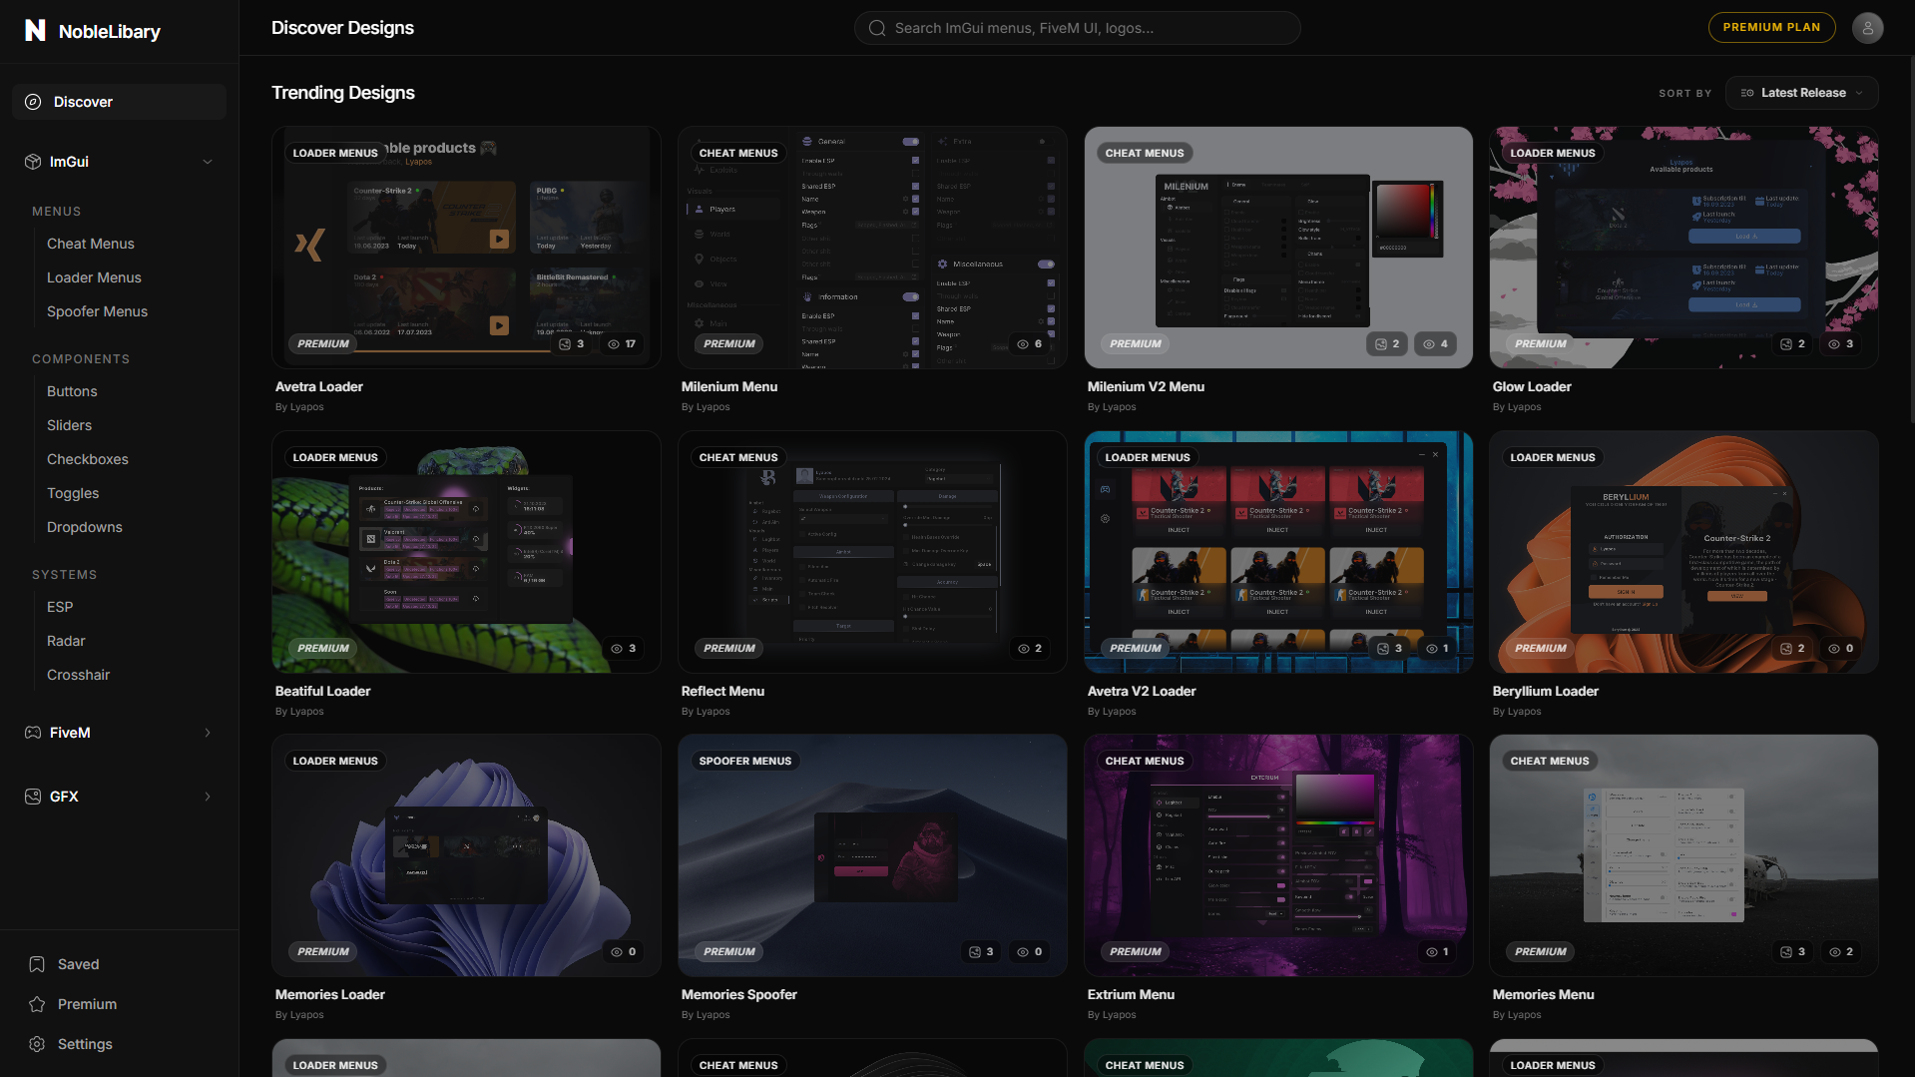Click the FiveM gamepad icon

[x=31, y=732]
